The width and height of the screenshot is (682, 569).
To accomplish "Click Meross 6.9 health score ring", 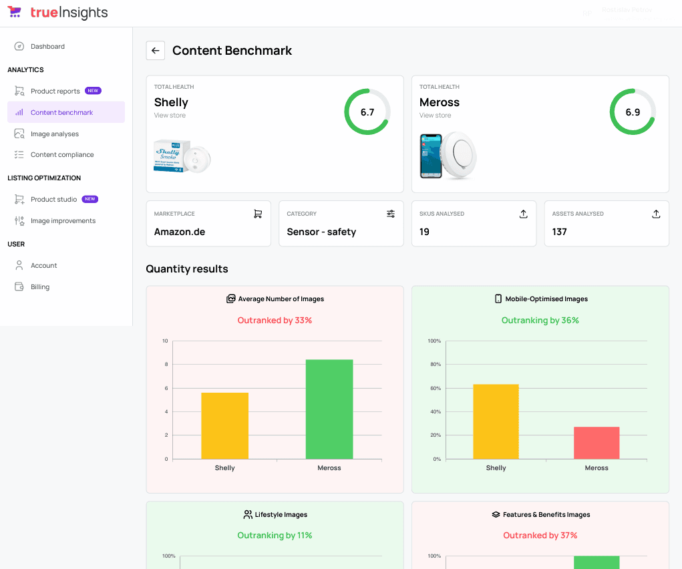I will point(633,112).
